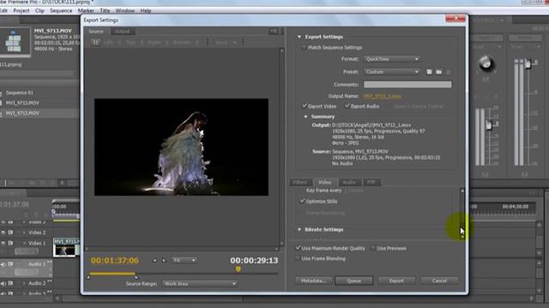Collapse the Summary section triangle
Screen dimensions: 549x308
305,116
